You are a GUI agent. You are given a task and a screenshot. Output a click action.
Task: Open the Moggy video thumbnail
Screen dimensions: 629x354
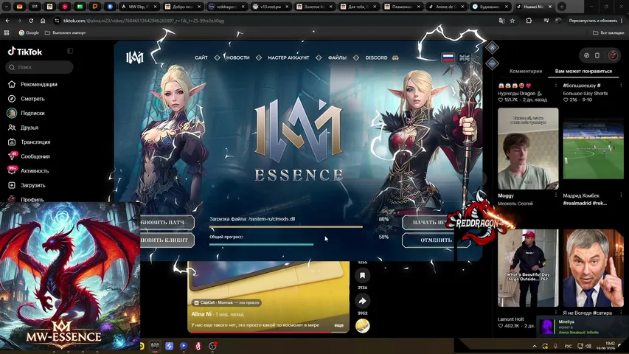pos(528,148)
